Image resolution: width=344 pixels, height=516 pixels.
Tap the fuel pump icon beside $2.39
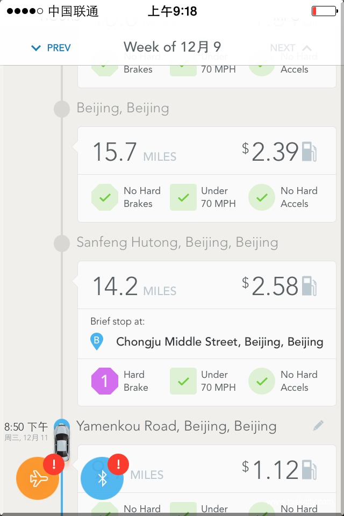[x=309, y=152]
